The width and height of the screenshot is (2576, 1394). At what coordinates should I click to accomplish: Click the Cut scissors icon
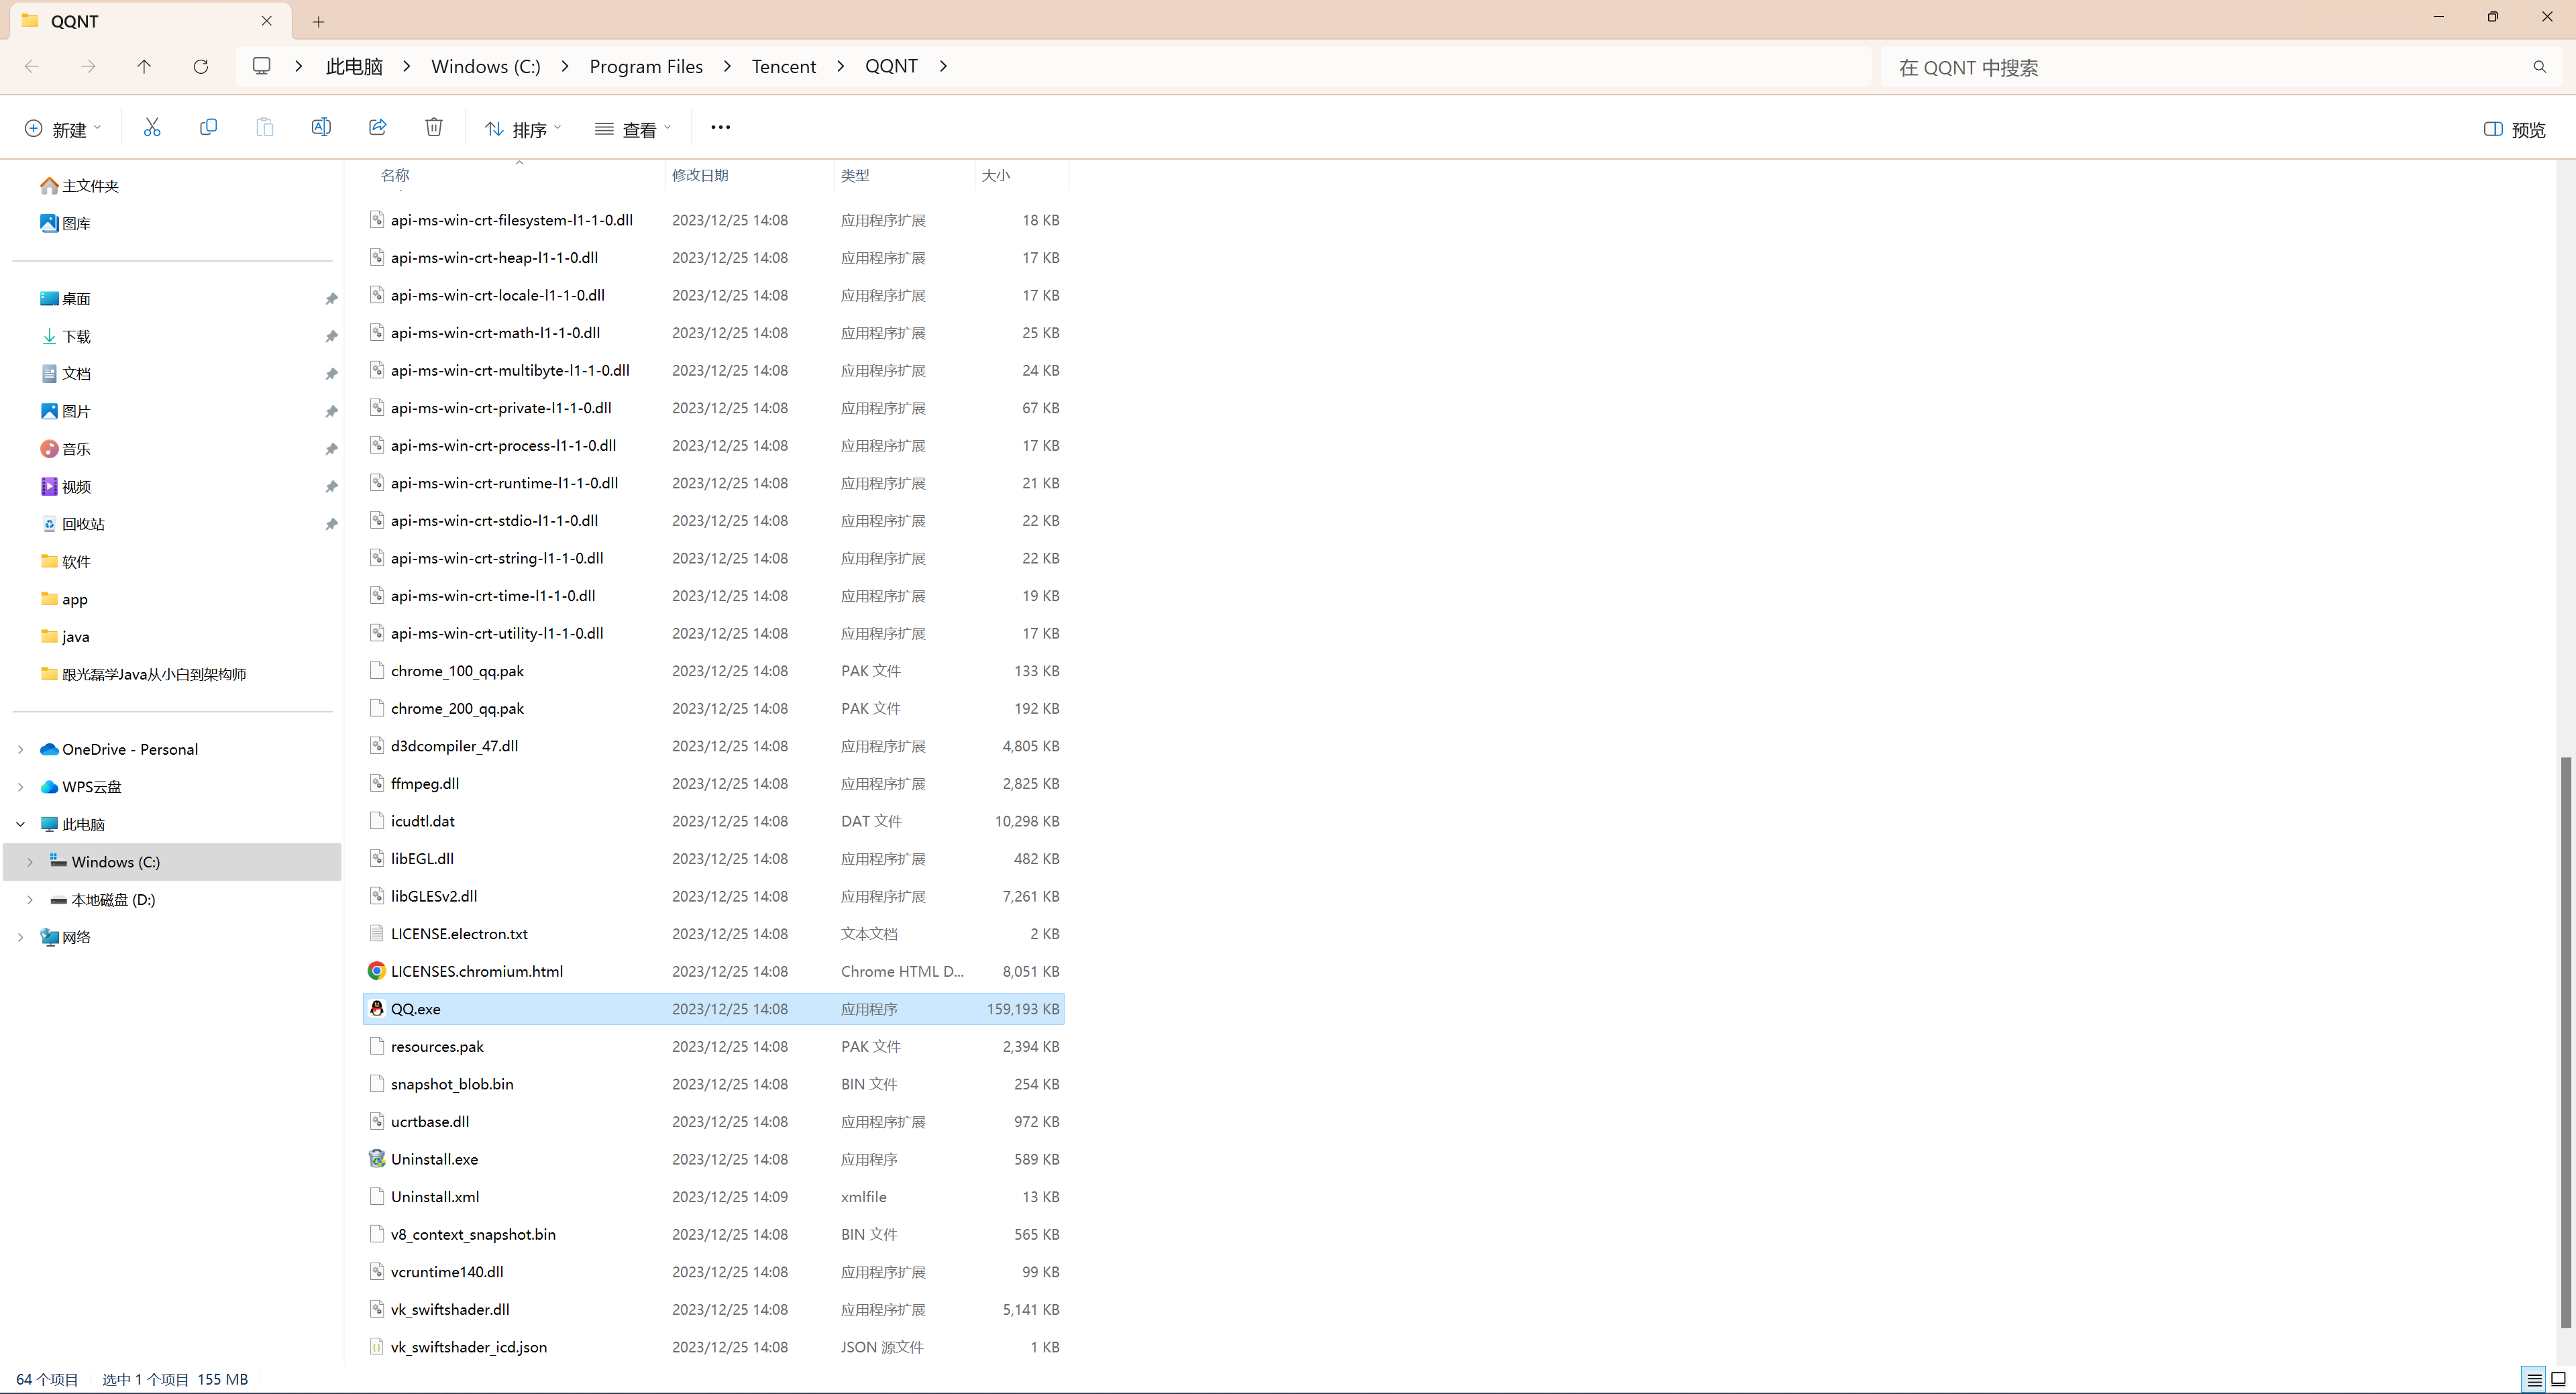click(x=152, y=127)
